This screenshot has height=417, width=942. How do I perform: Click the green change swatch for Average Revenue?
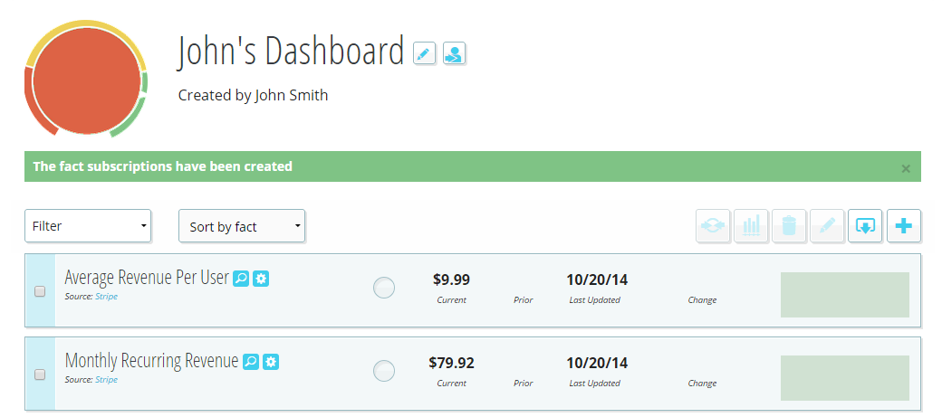(845, 295)
